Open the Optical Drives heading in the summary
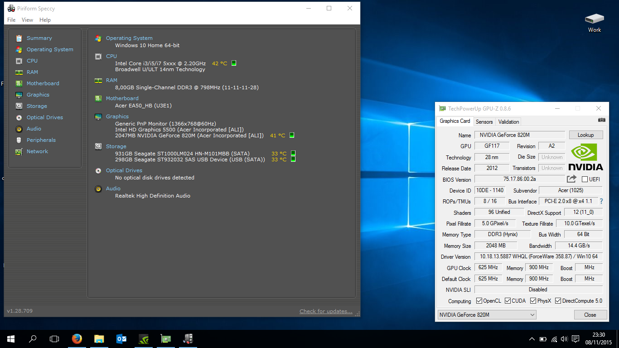Viewport: 619px width, 348px height. point(124,170)
